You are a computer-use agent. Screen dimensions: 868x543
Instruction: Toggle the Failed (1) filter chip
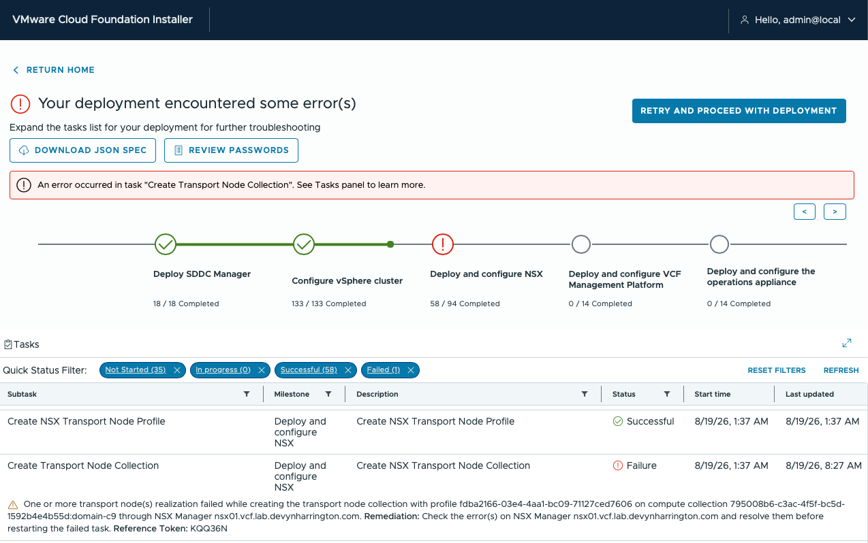tap(383, 369)
